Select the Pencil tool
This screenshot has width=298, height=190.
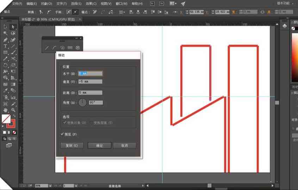[5, 59]
